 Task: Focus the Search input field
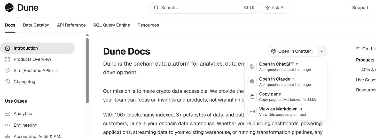click(x=204, y=8)
